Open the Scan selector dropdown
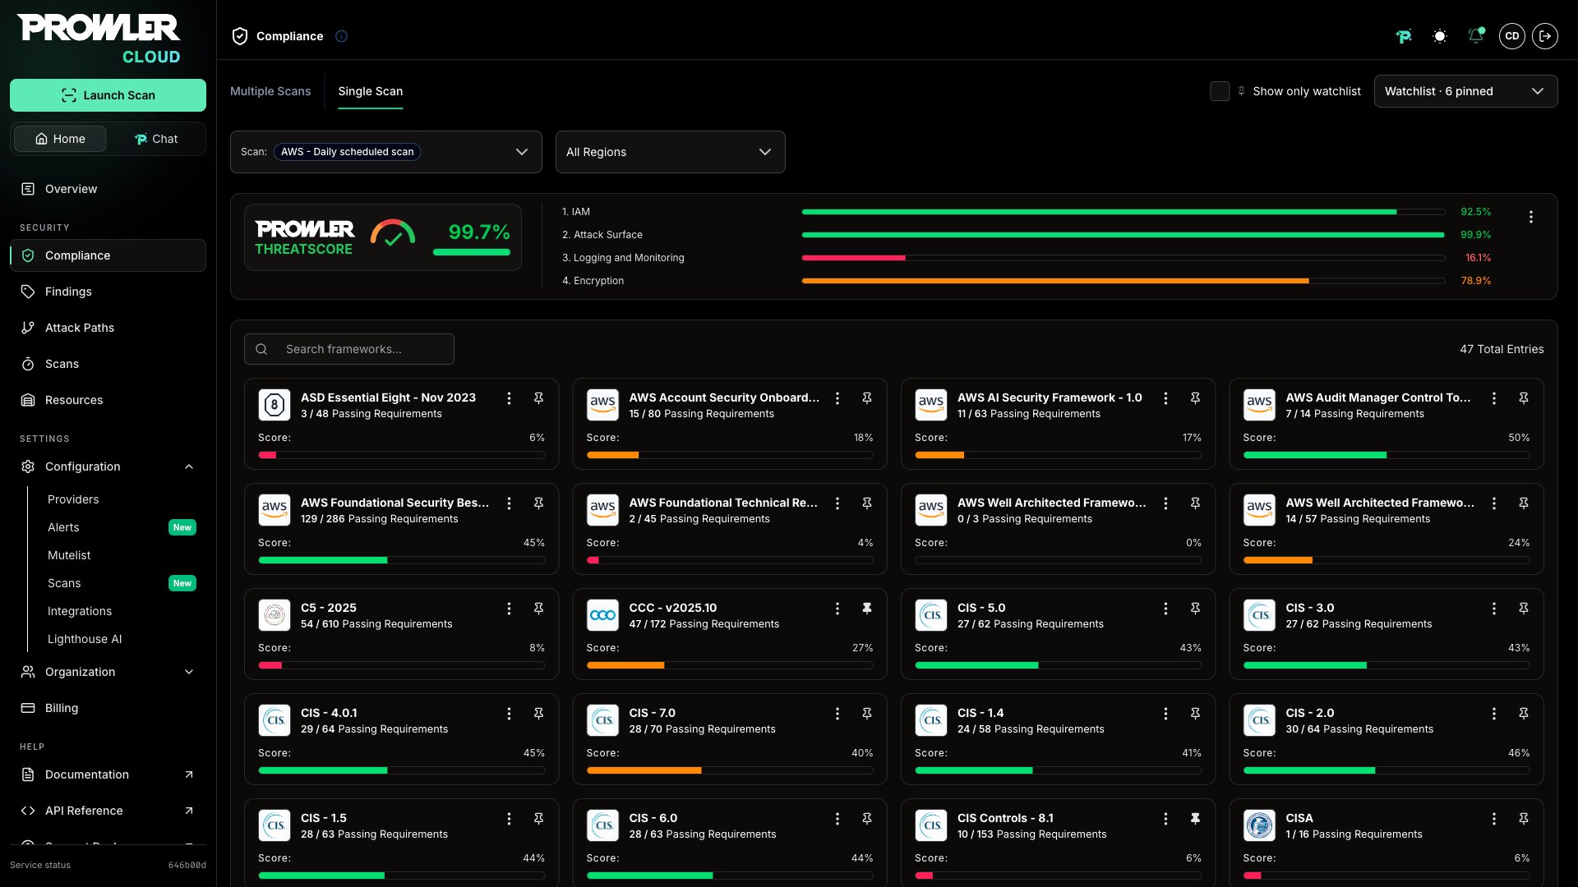Viewport: 1578px width, 887px height. coord(386,152)
